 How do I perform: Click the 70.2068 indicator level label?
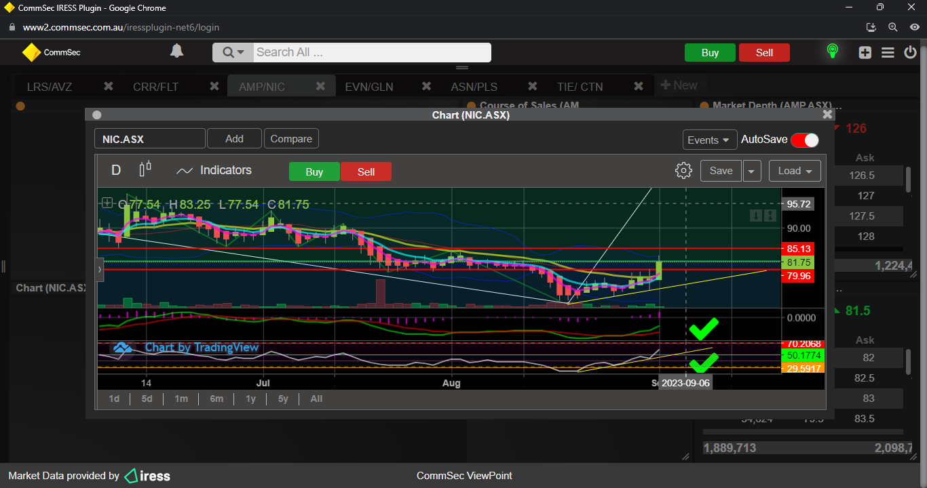(803, 344)
